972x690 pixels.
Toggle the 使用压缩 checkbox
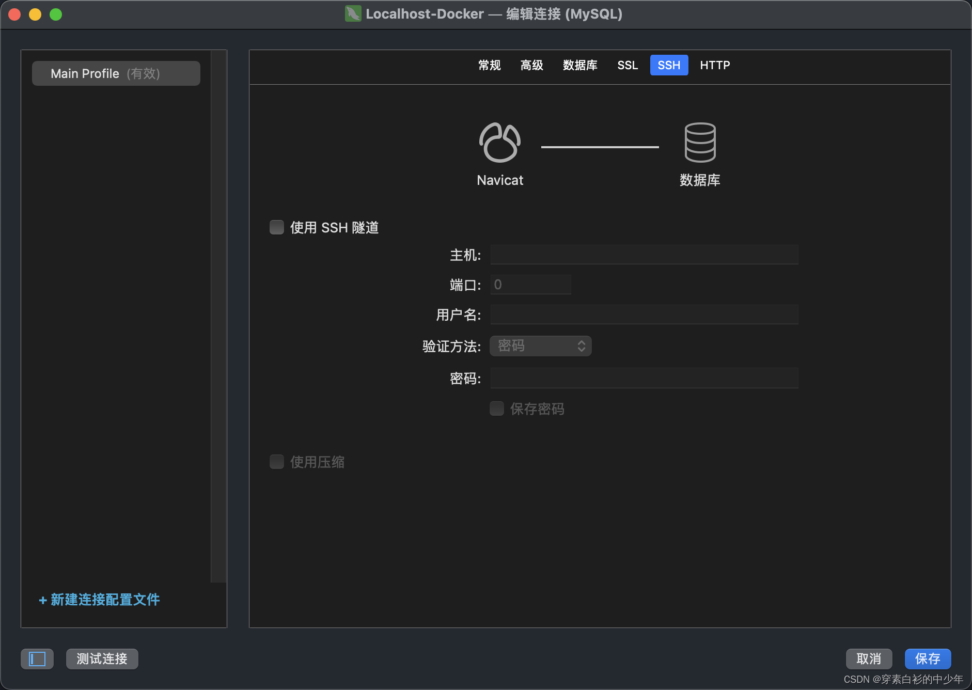point(277,462)
